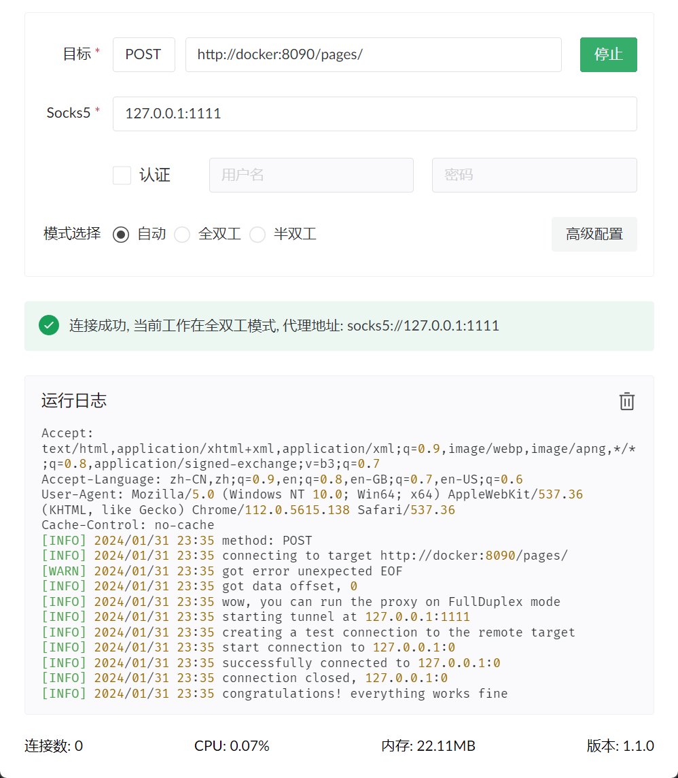Viewport: 678px width, 778px height.
Task: Click the 内存: 22.11MB status entry
Action: (428, 746)
